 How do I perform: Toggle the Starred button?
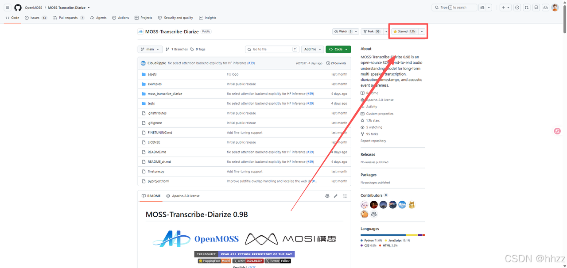(404, 31)
